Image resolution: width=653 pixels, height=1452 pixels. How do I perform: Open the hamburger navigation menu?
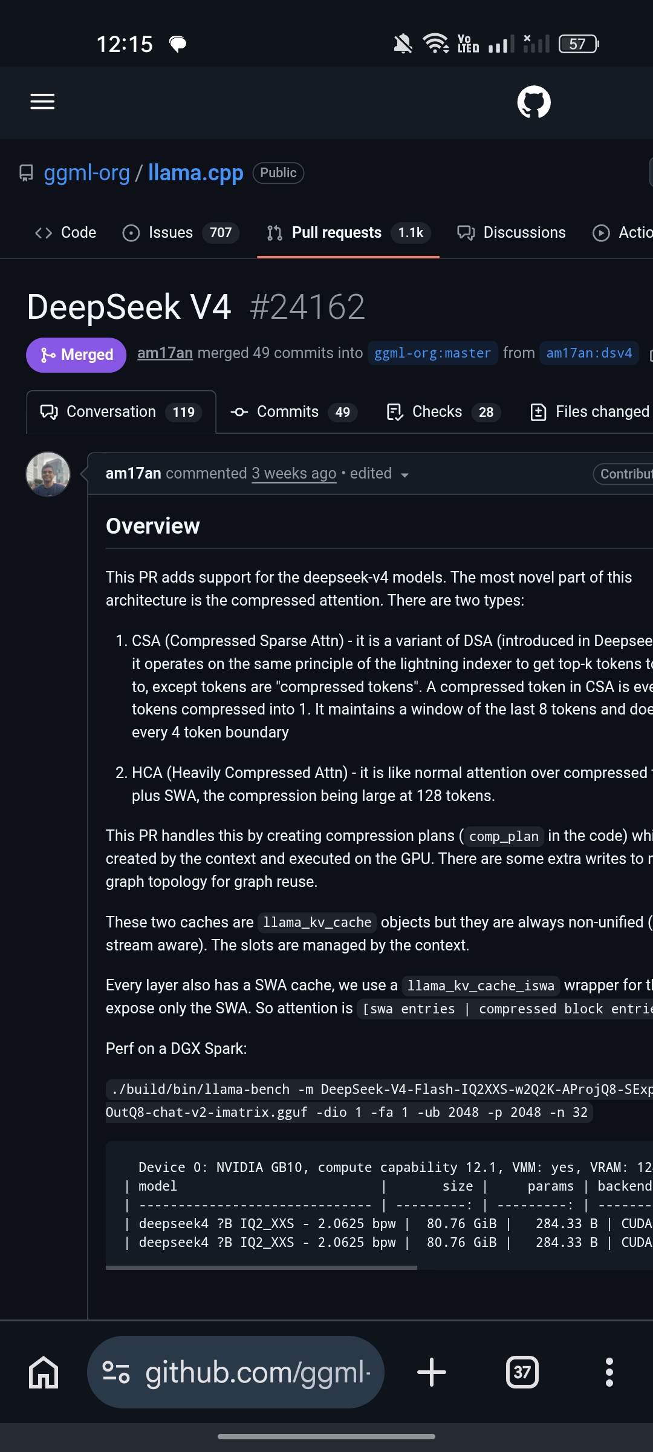point(42,102)
